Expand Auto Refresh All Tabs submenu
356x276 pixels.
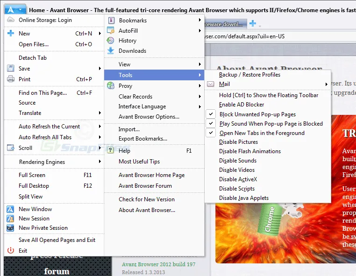click(100, 137)
